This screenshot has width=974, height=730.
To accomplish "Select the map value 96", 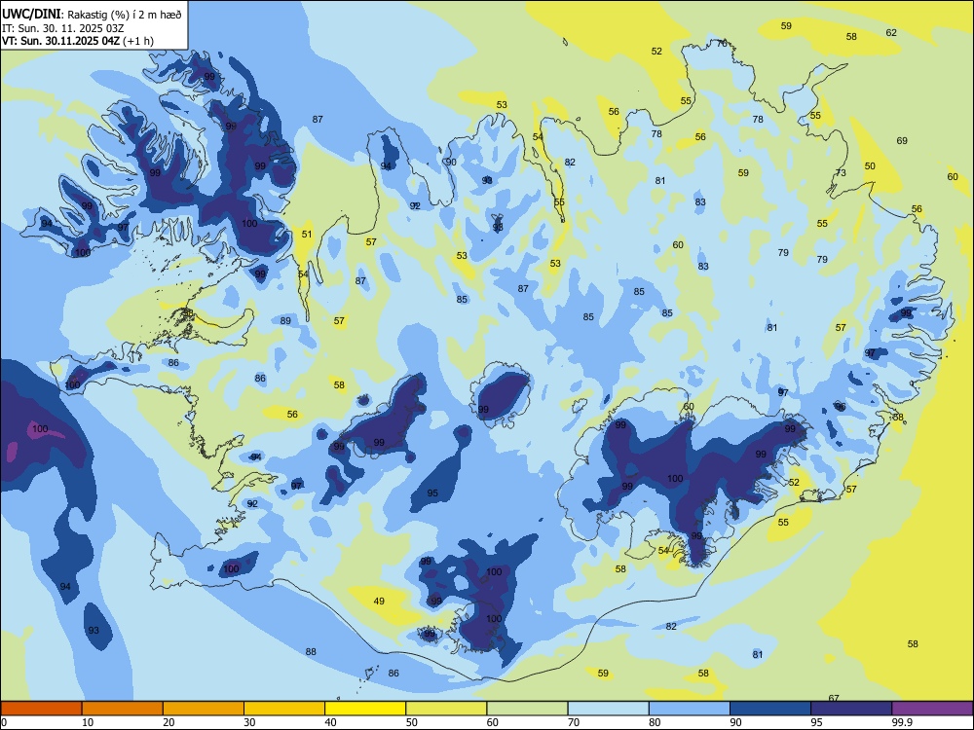I will [841, 407].
